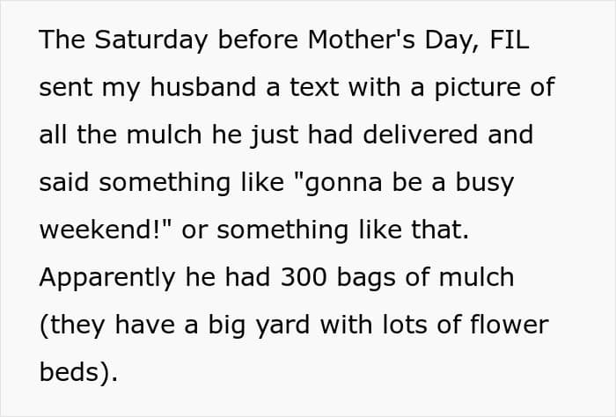Select the word "beds" at the end
The width and height of the screenshot is (616, 417).
[x=69, y=372]
